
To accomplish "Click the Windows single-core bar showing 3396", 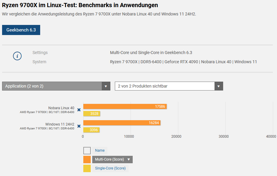I will [91, 130].
